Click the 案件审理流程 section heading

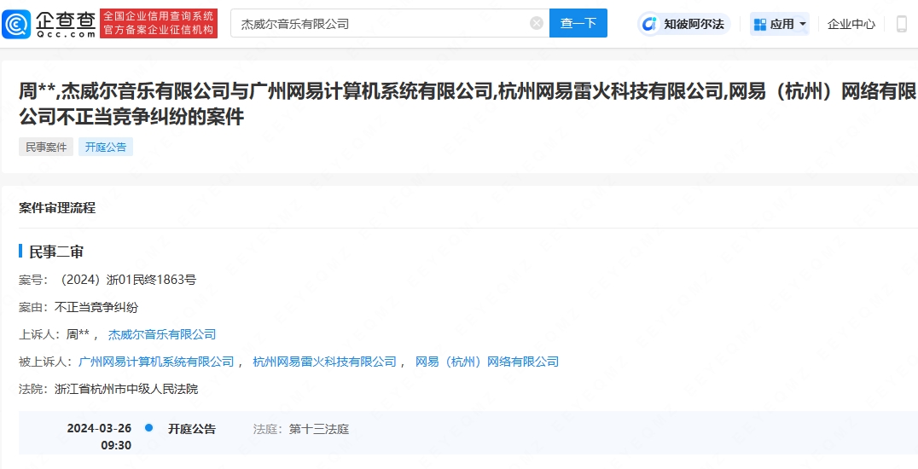pyautogui.click(x=57, y=208)
